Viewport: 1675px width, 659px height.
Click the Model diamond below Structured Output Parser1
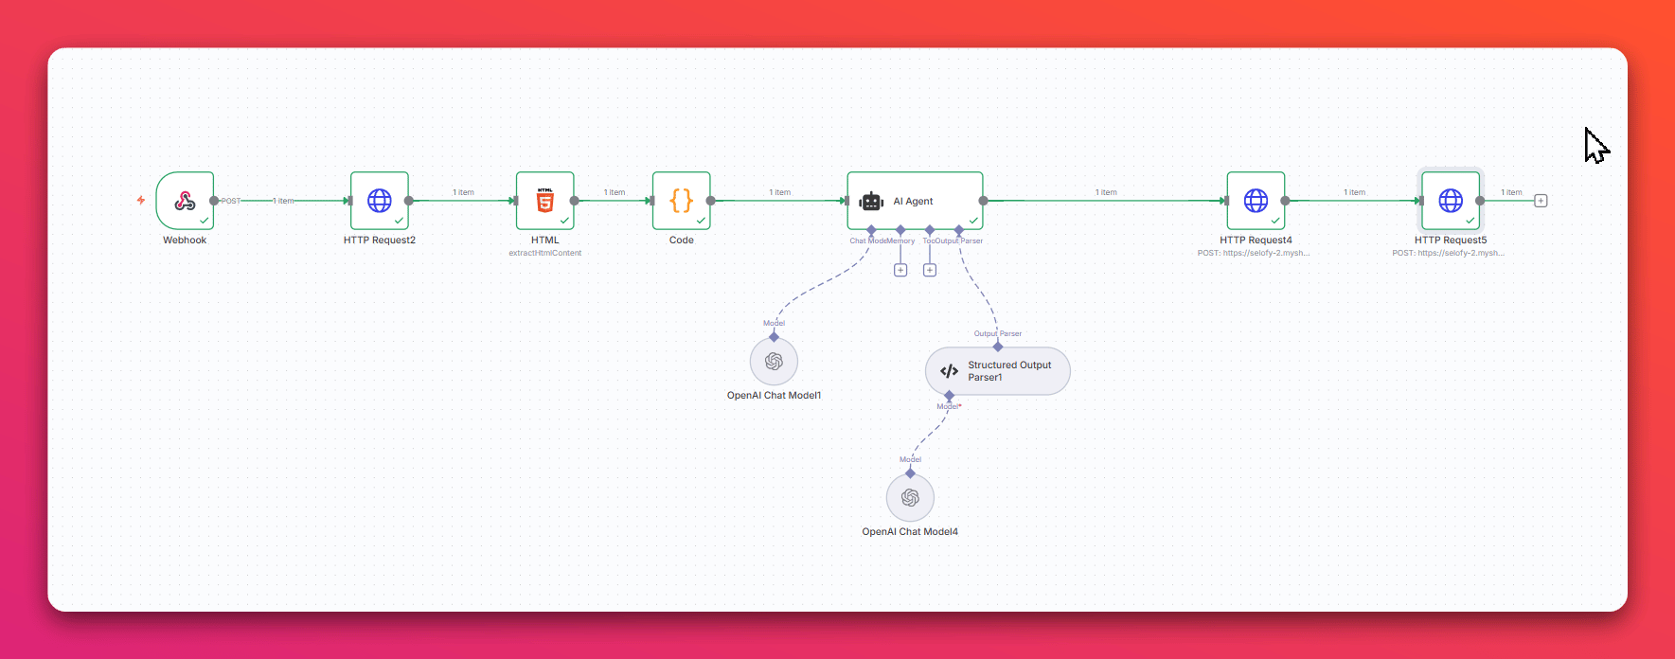point(949,396)
